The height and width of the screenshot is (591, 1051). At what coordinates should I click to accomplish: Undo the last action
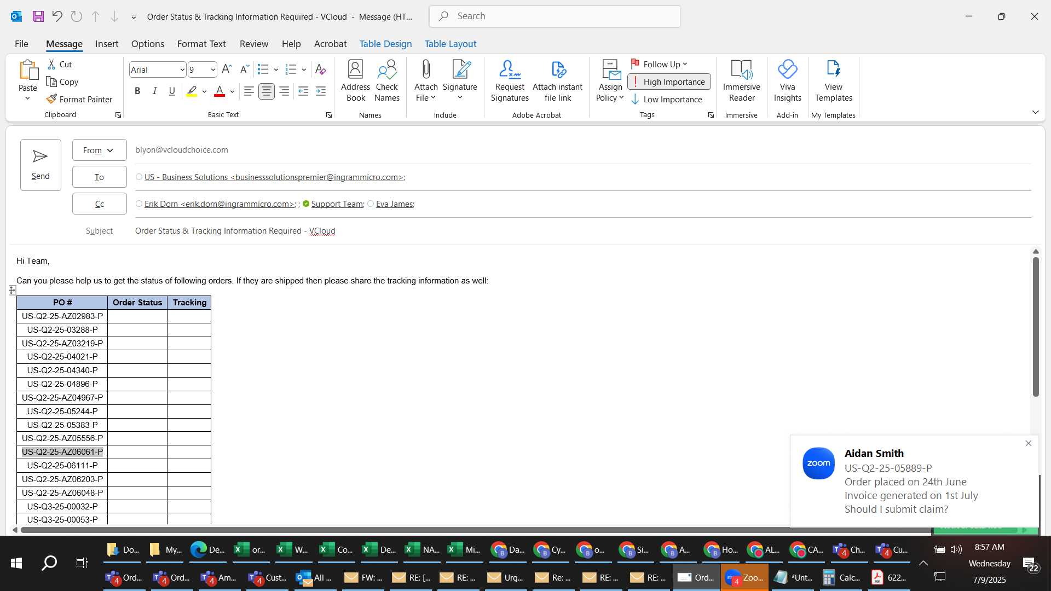click(x=57, y=16)
